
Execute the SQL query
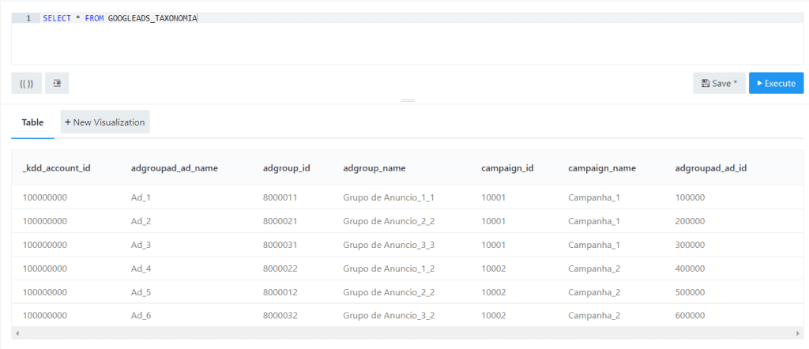(776, 83)
